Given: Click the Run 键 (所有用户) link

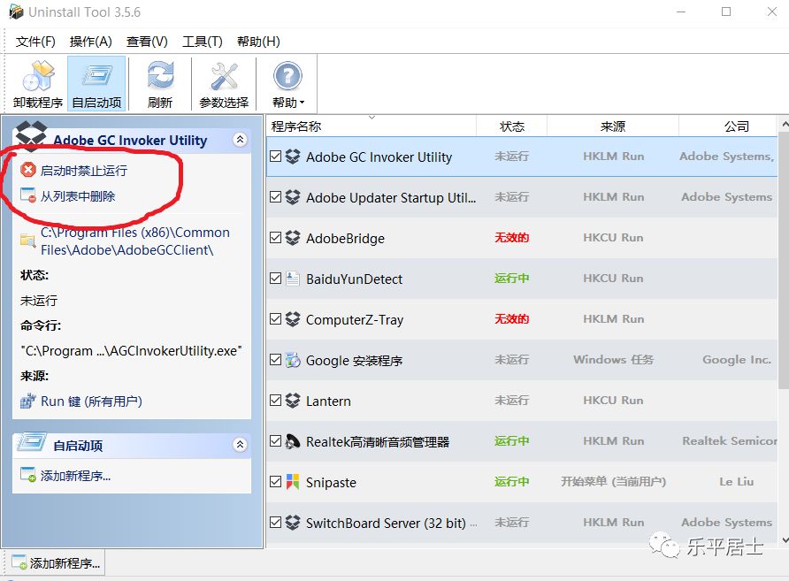Looking at the screenshot, I should 92,401.
